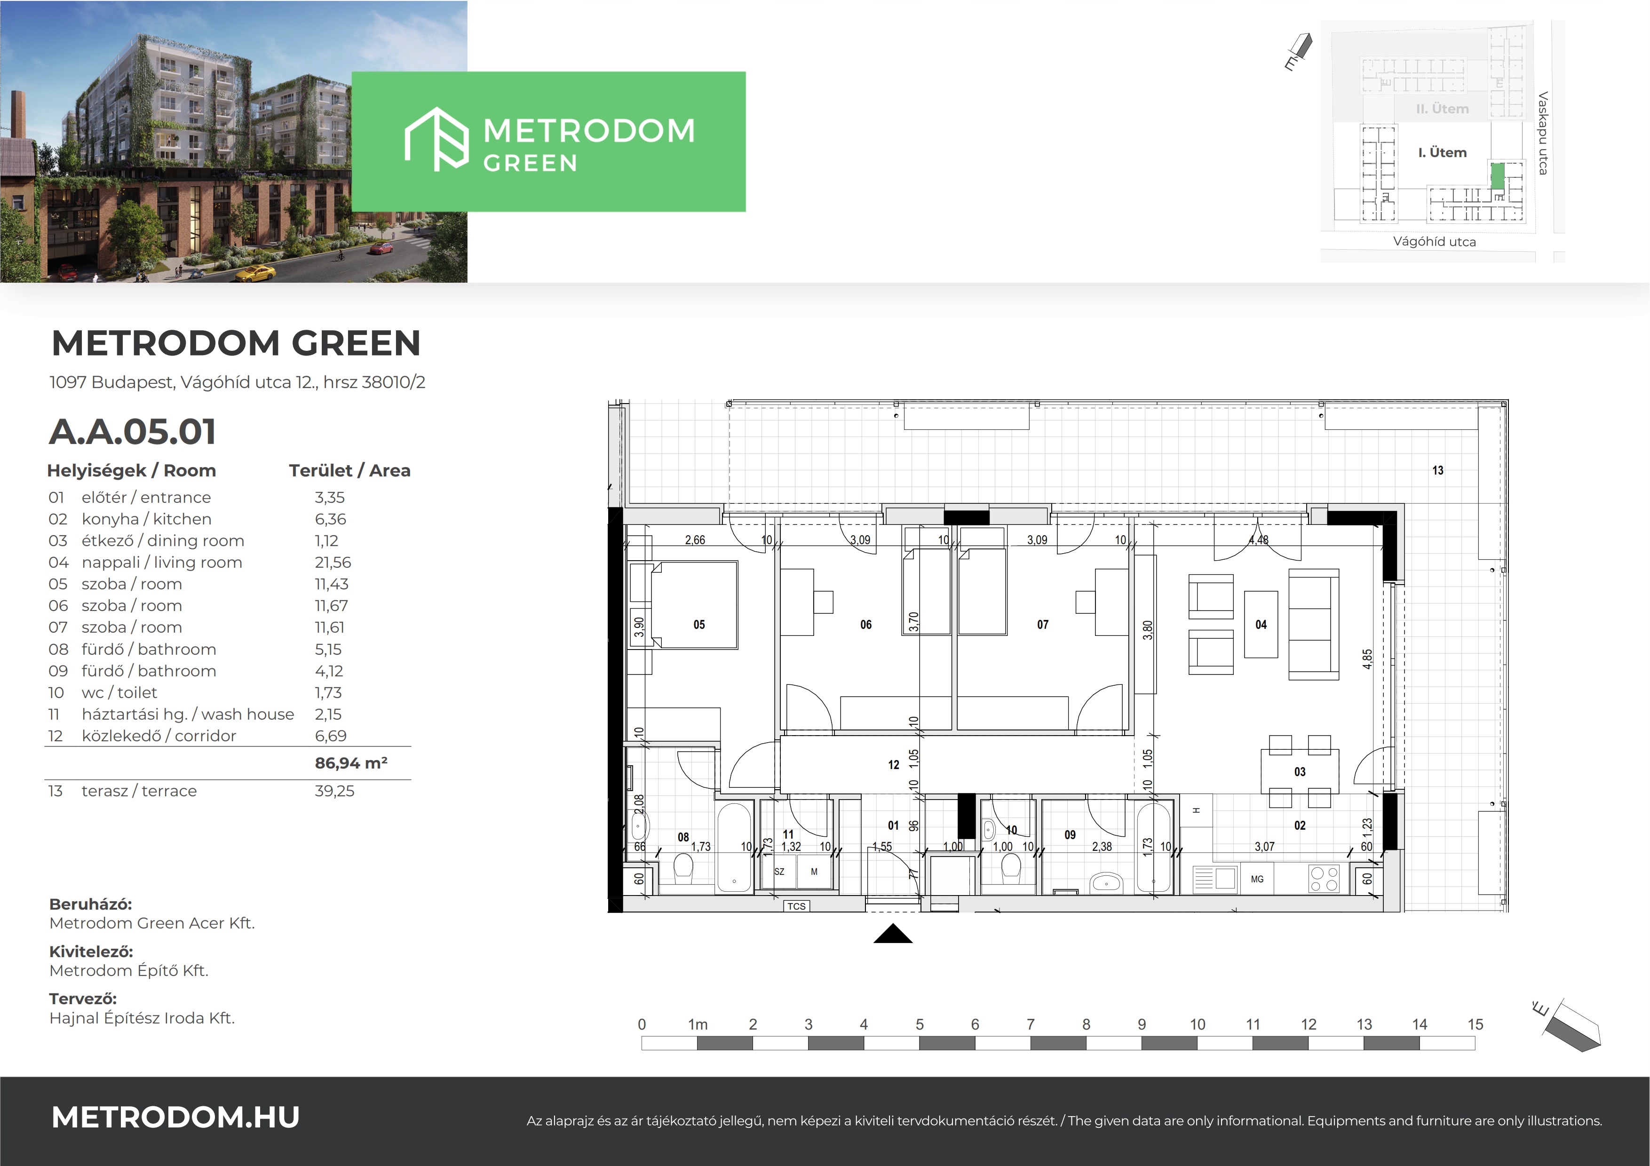Click the 86,94 m² total area value

click(x=351, y=763)
